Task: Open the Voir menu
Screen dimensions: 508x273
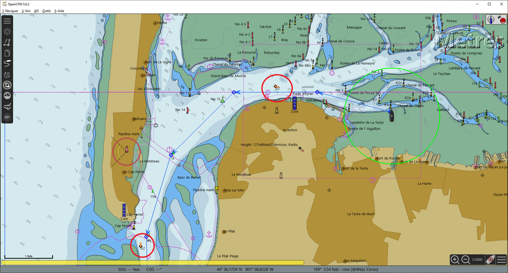Action: pos(26,11)
